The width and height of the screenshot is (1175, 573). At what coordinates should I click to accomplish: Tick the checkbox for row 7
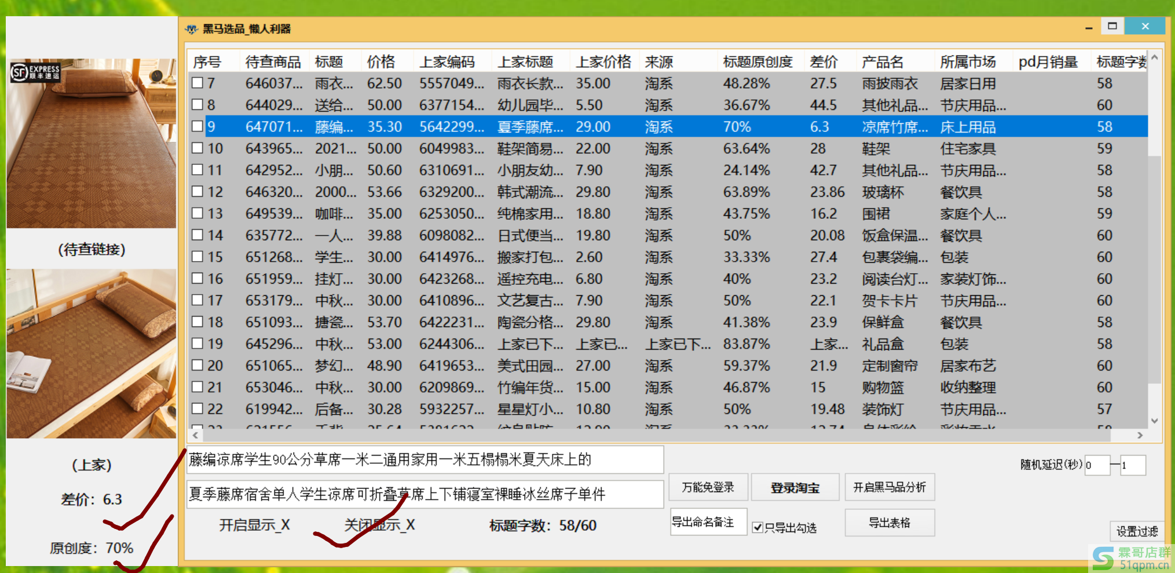tap(197, 83)
